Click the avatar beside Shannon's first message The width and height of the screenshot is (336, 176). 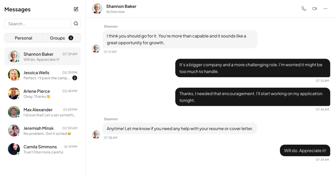point(96,48)
